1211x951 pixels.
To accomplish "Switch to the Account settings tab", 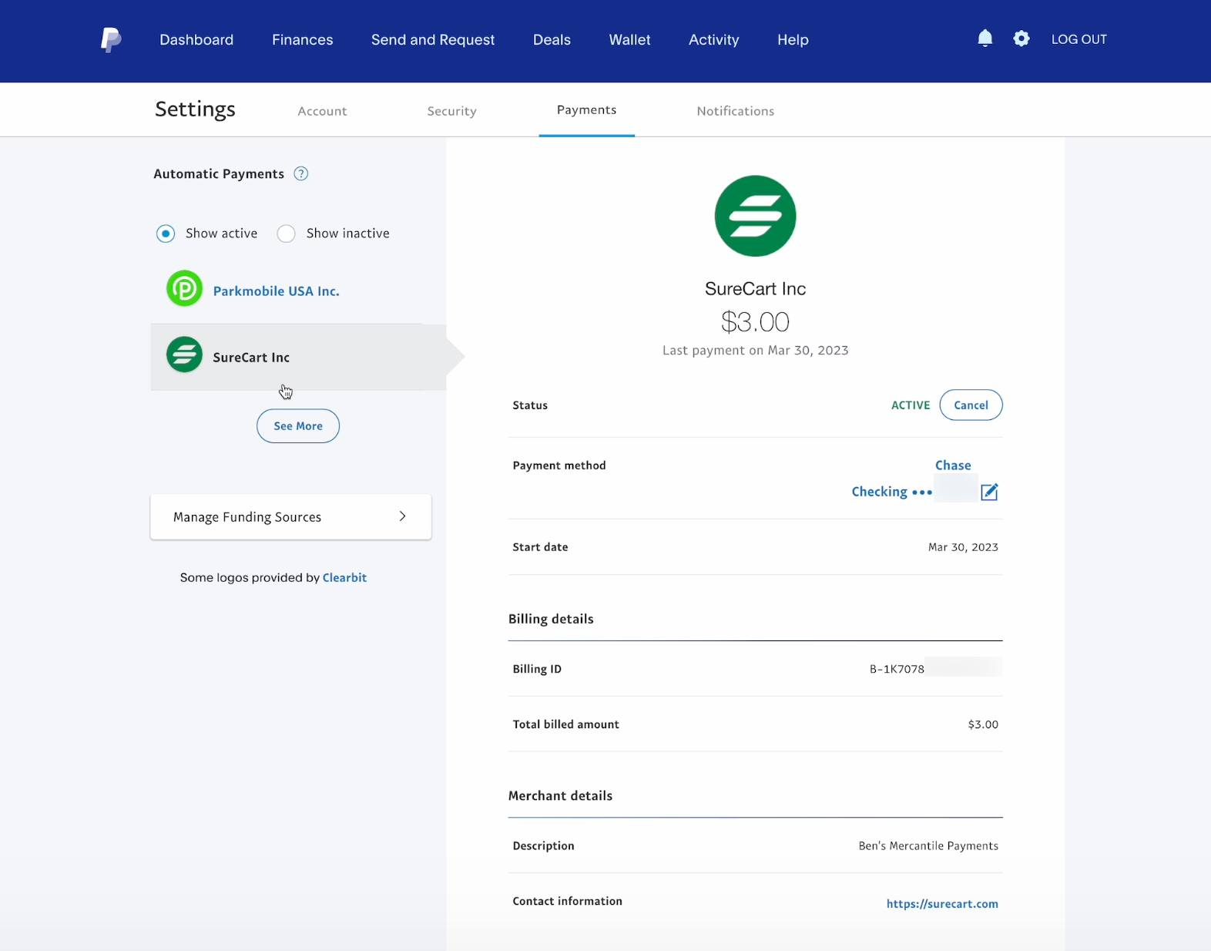I will (x=322, y=111).
